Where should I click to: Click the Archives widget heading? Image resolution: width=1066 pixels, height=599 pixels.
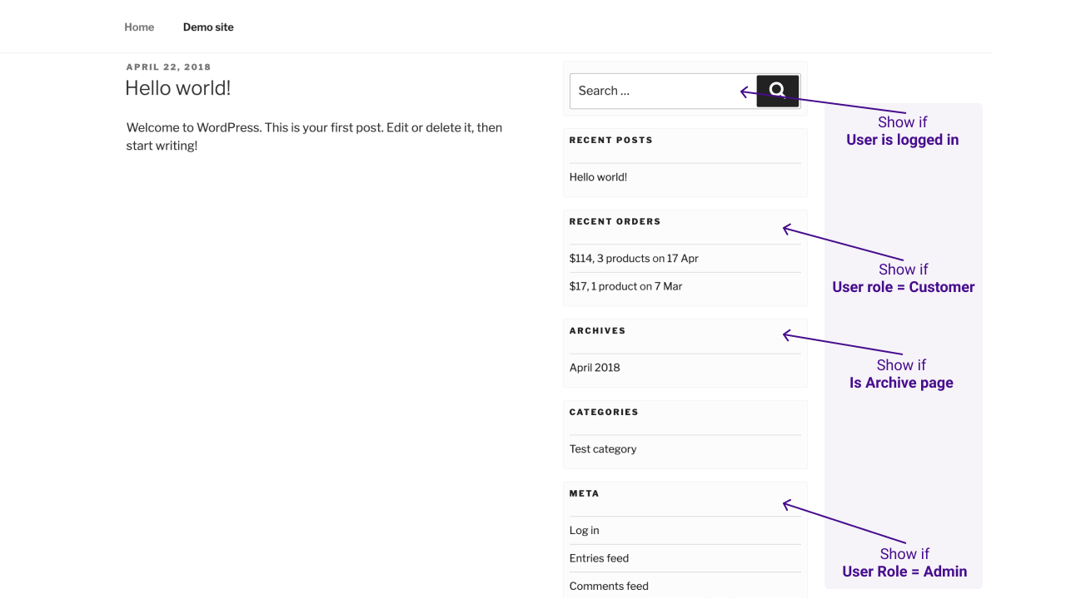[597, 330]
